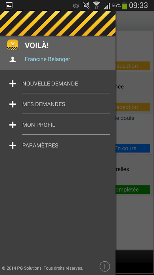Tap the plus icon beside Nouvelle Demande
154x275 pixels.
(13, 84)
